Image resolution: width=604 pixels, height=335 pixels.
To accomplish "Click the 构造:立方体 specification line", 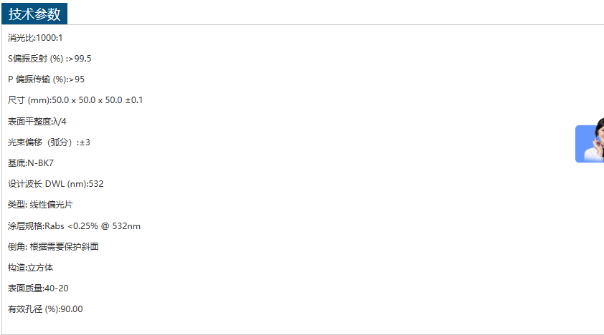I will tap(31, 268).
